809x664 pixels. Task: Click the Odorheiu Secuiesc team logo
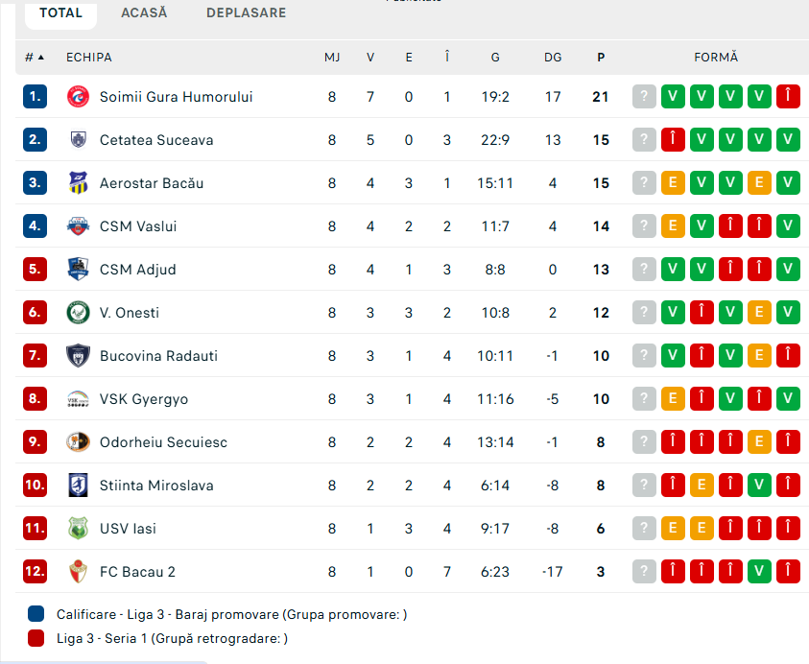78,442
